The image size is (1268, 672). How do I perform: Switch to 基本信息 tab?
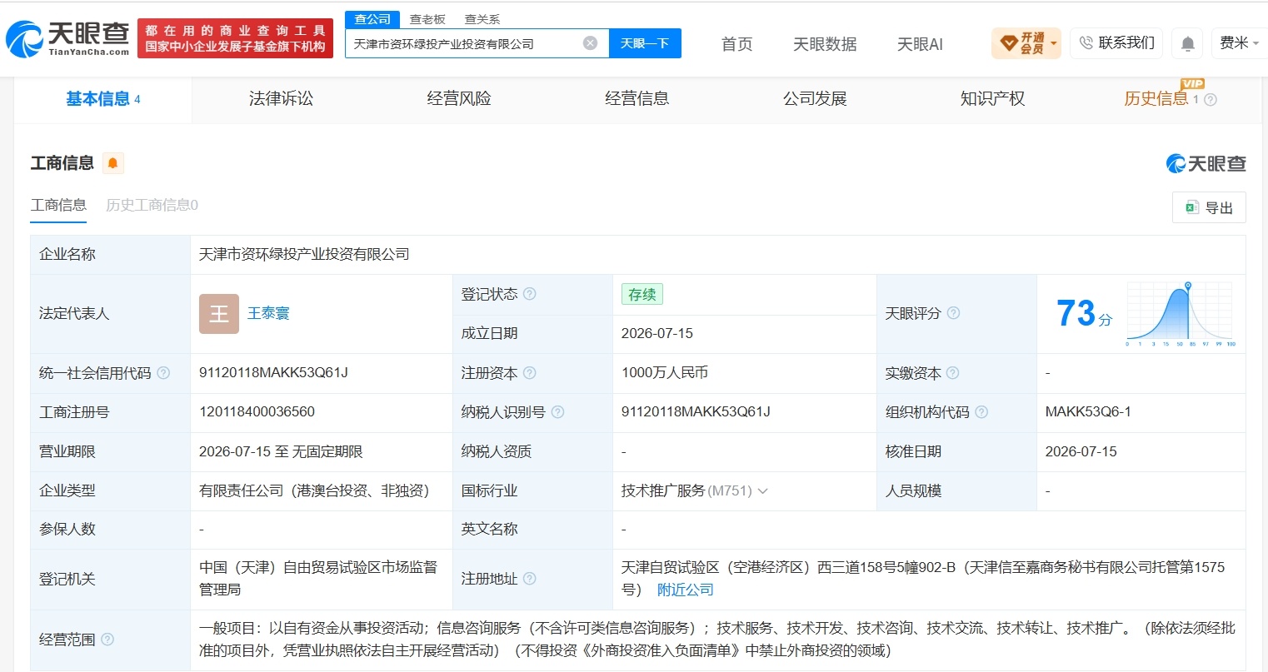click(103, 99)
